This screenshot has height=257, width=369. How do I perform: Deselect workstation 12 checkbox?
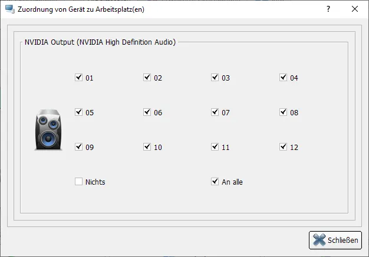pyautogui.click(x=283, y=147)
